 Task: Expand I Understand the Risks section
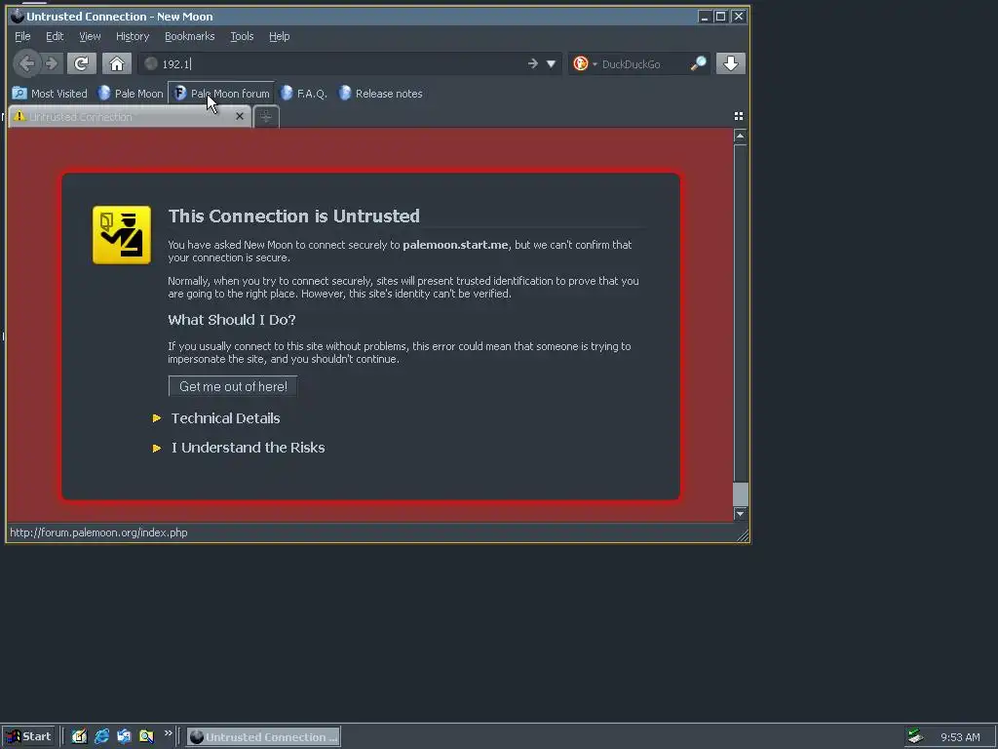239,448
